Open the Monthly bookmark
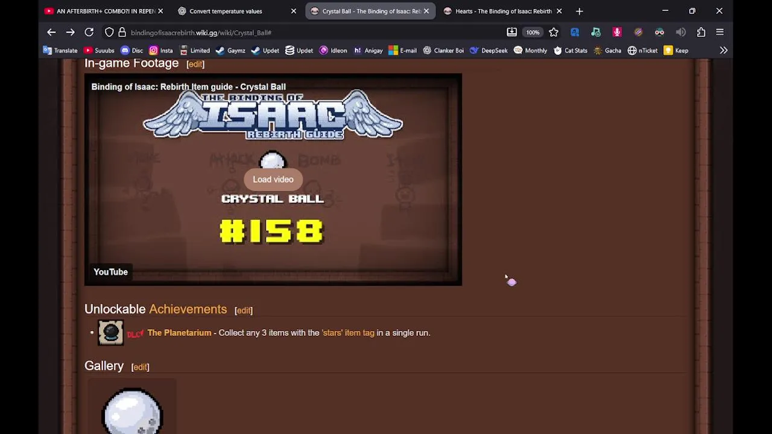Screen dimensions: 772x434 tap(530, 51)
